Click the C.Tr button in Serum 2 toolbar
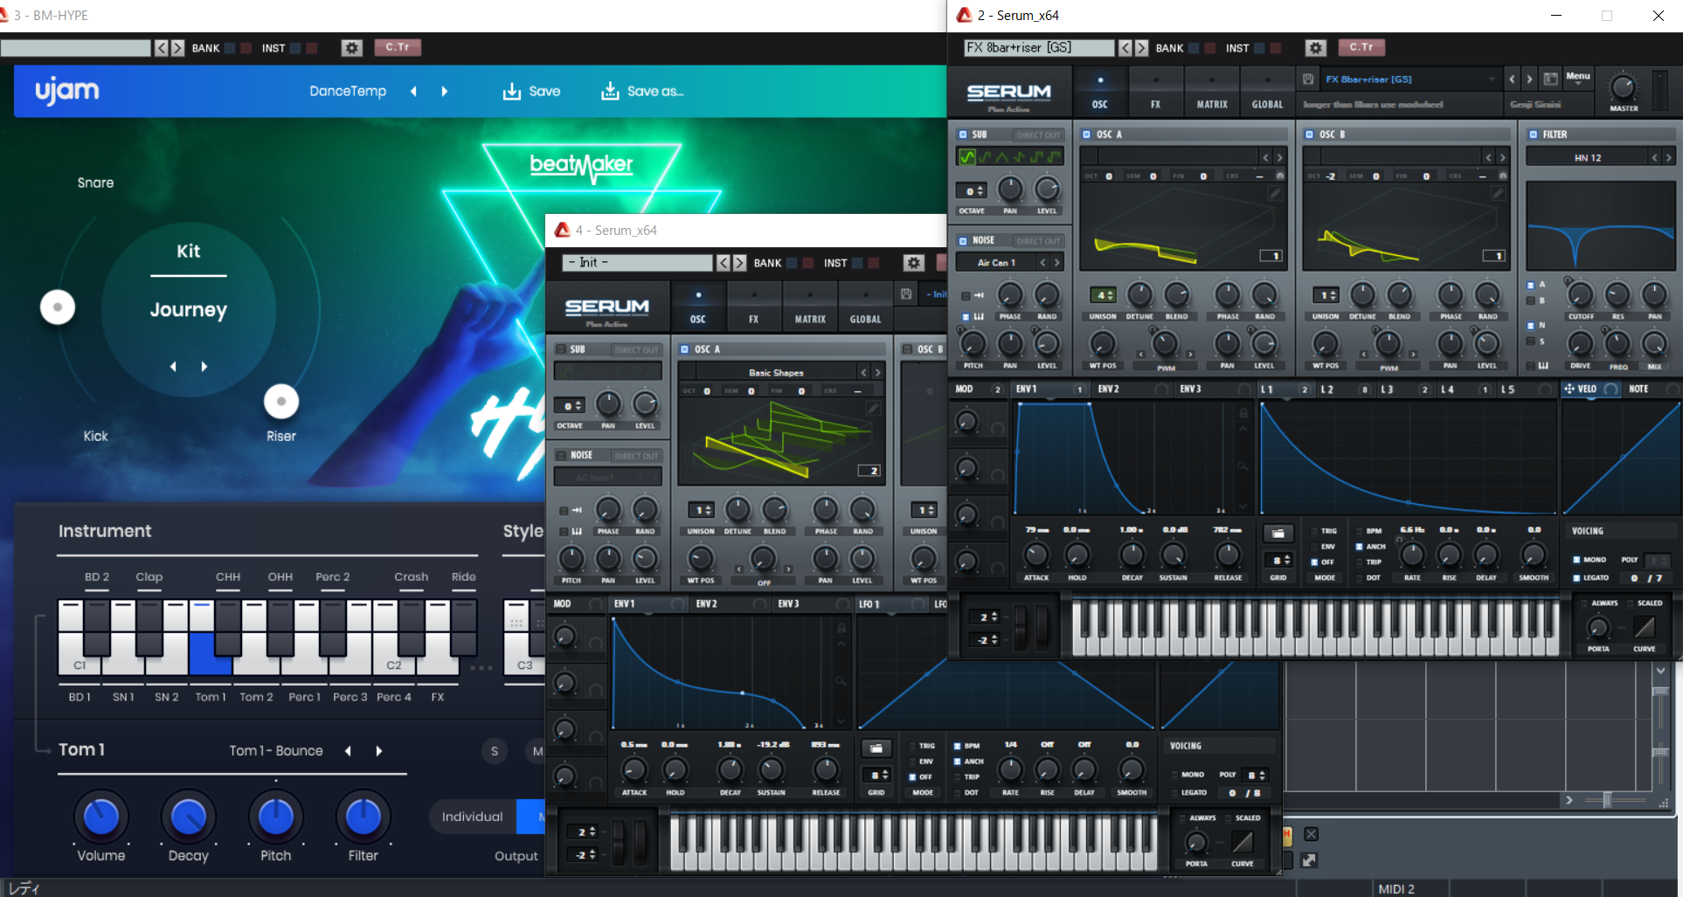This screenshot has width=1683, height=897. coord(1361,48)
